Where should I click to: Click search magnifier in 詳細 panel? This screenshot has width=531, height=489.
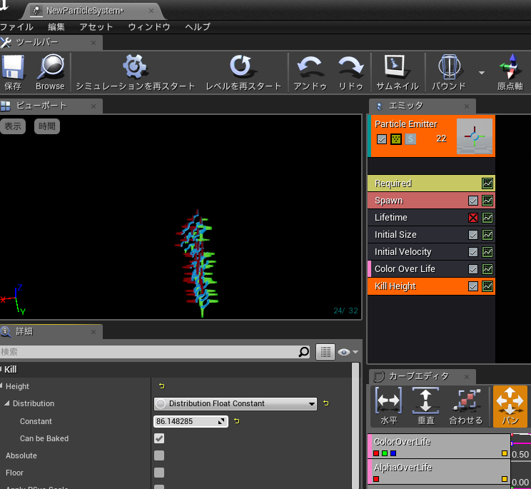[304, 352]
